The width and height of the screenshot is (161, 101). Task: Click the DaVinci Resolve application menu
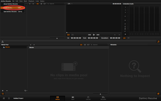6,1
